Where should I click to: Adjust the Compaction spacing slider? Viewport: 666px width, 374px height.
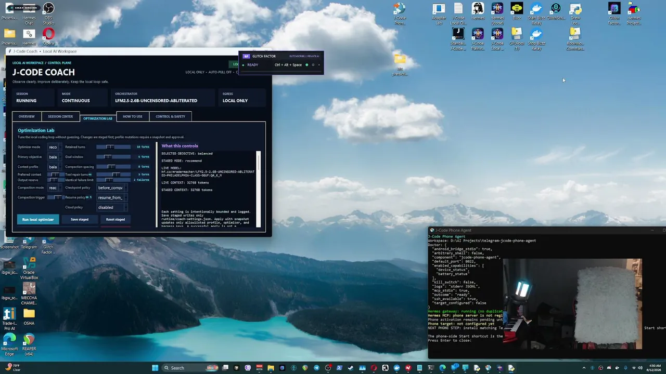coord(113,167)
